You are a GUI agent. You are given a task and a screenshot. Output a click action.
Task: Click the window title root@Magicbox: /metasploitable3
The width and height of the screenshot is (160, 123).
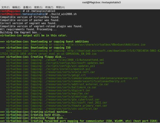point(101,2)
